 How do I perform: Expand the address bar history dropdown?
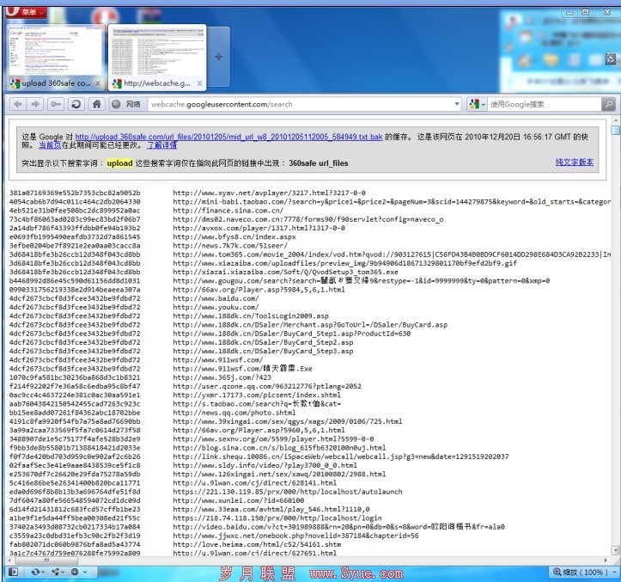(457, 104)
